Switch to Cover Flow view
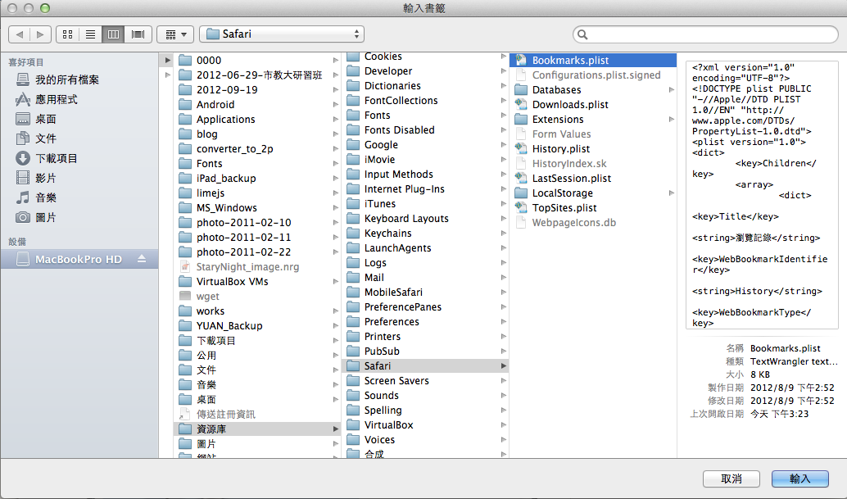Image resolution: width=847 pixels, height=499 pixels. 137,34
